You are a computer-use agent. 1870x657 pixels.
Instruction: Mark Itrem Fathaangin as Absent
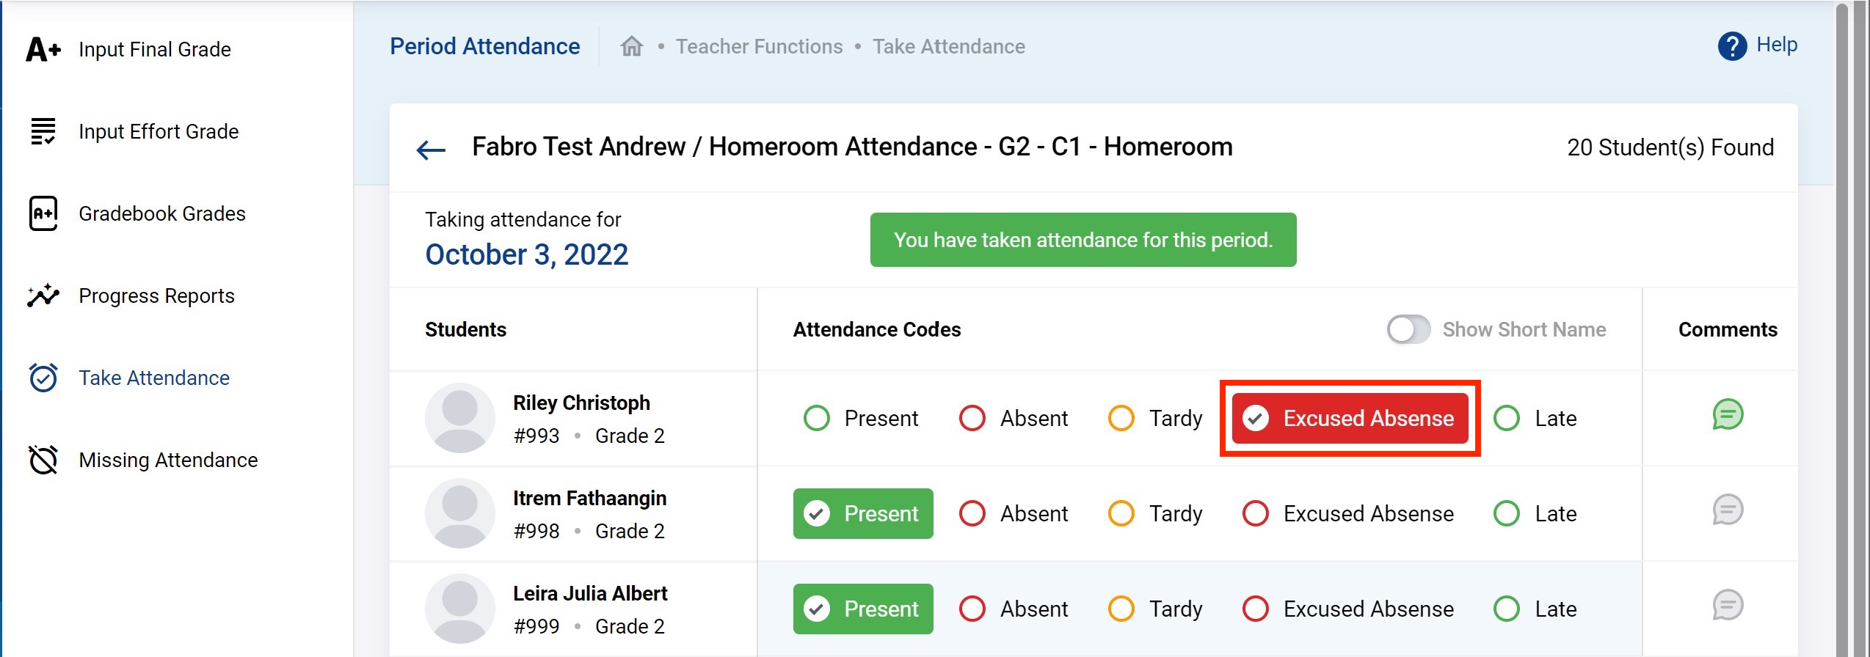pyautogui.click(x=972, y=513)
